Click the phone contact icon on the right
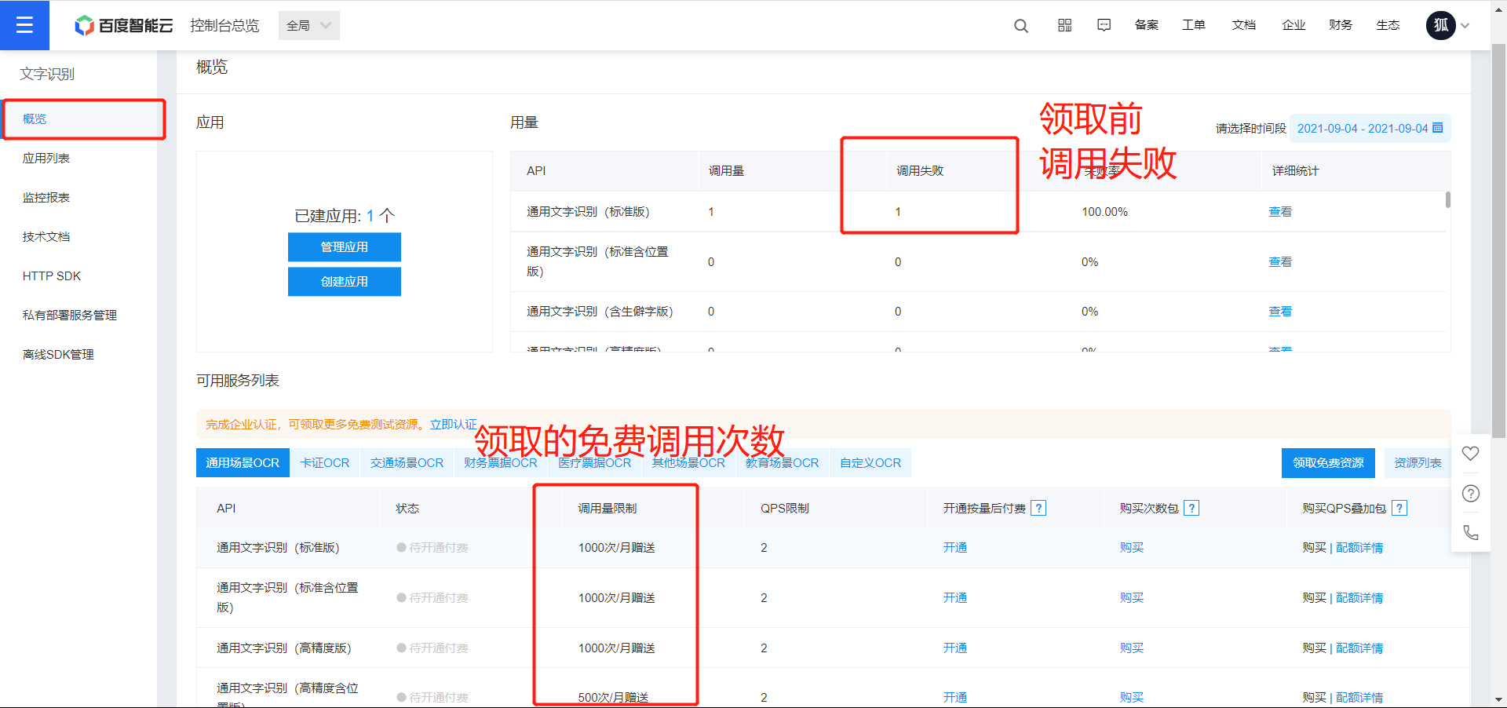The image size is (1507, 708). point(1470,532)
